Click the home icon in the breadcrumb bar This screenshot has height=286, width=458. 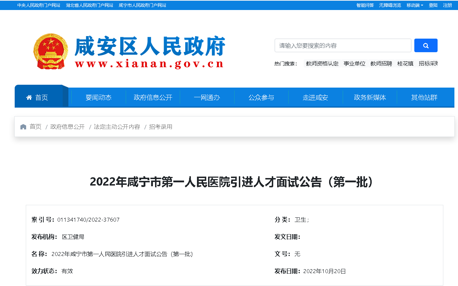[23, 127]
